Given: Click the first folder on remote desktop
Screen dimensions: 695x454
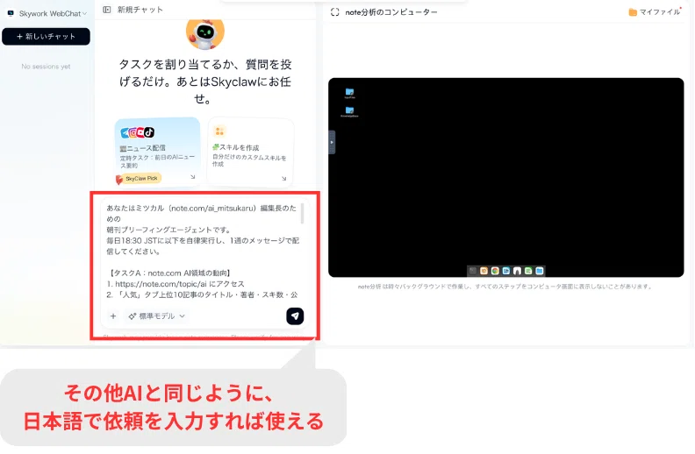Looking at the screenshot, I should [x=350, y=93].
